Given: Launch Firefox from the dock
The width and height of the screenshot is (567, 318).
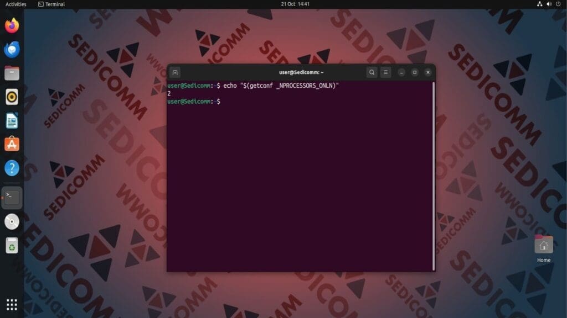Looking at the screenshot, I should coord(12,25).
